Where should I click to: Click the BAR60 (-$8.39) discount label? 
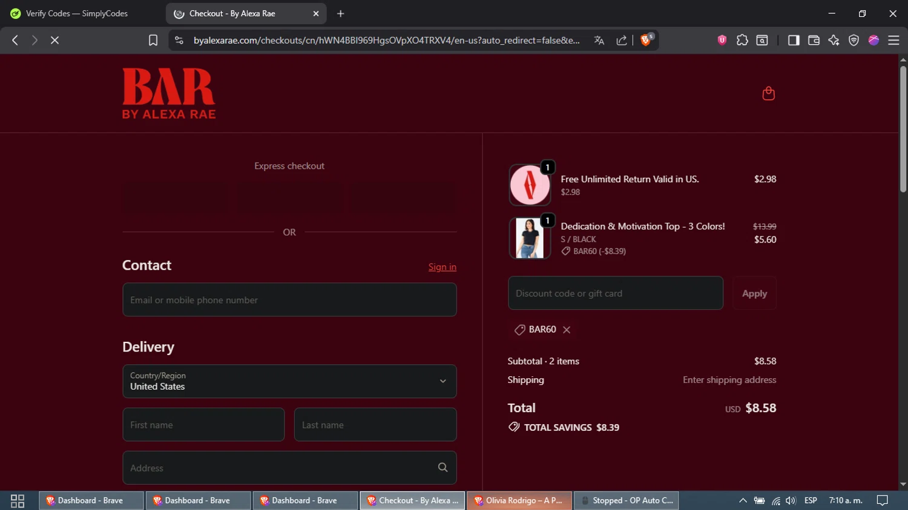click(593, 251)
